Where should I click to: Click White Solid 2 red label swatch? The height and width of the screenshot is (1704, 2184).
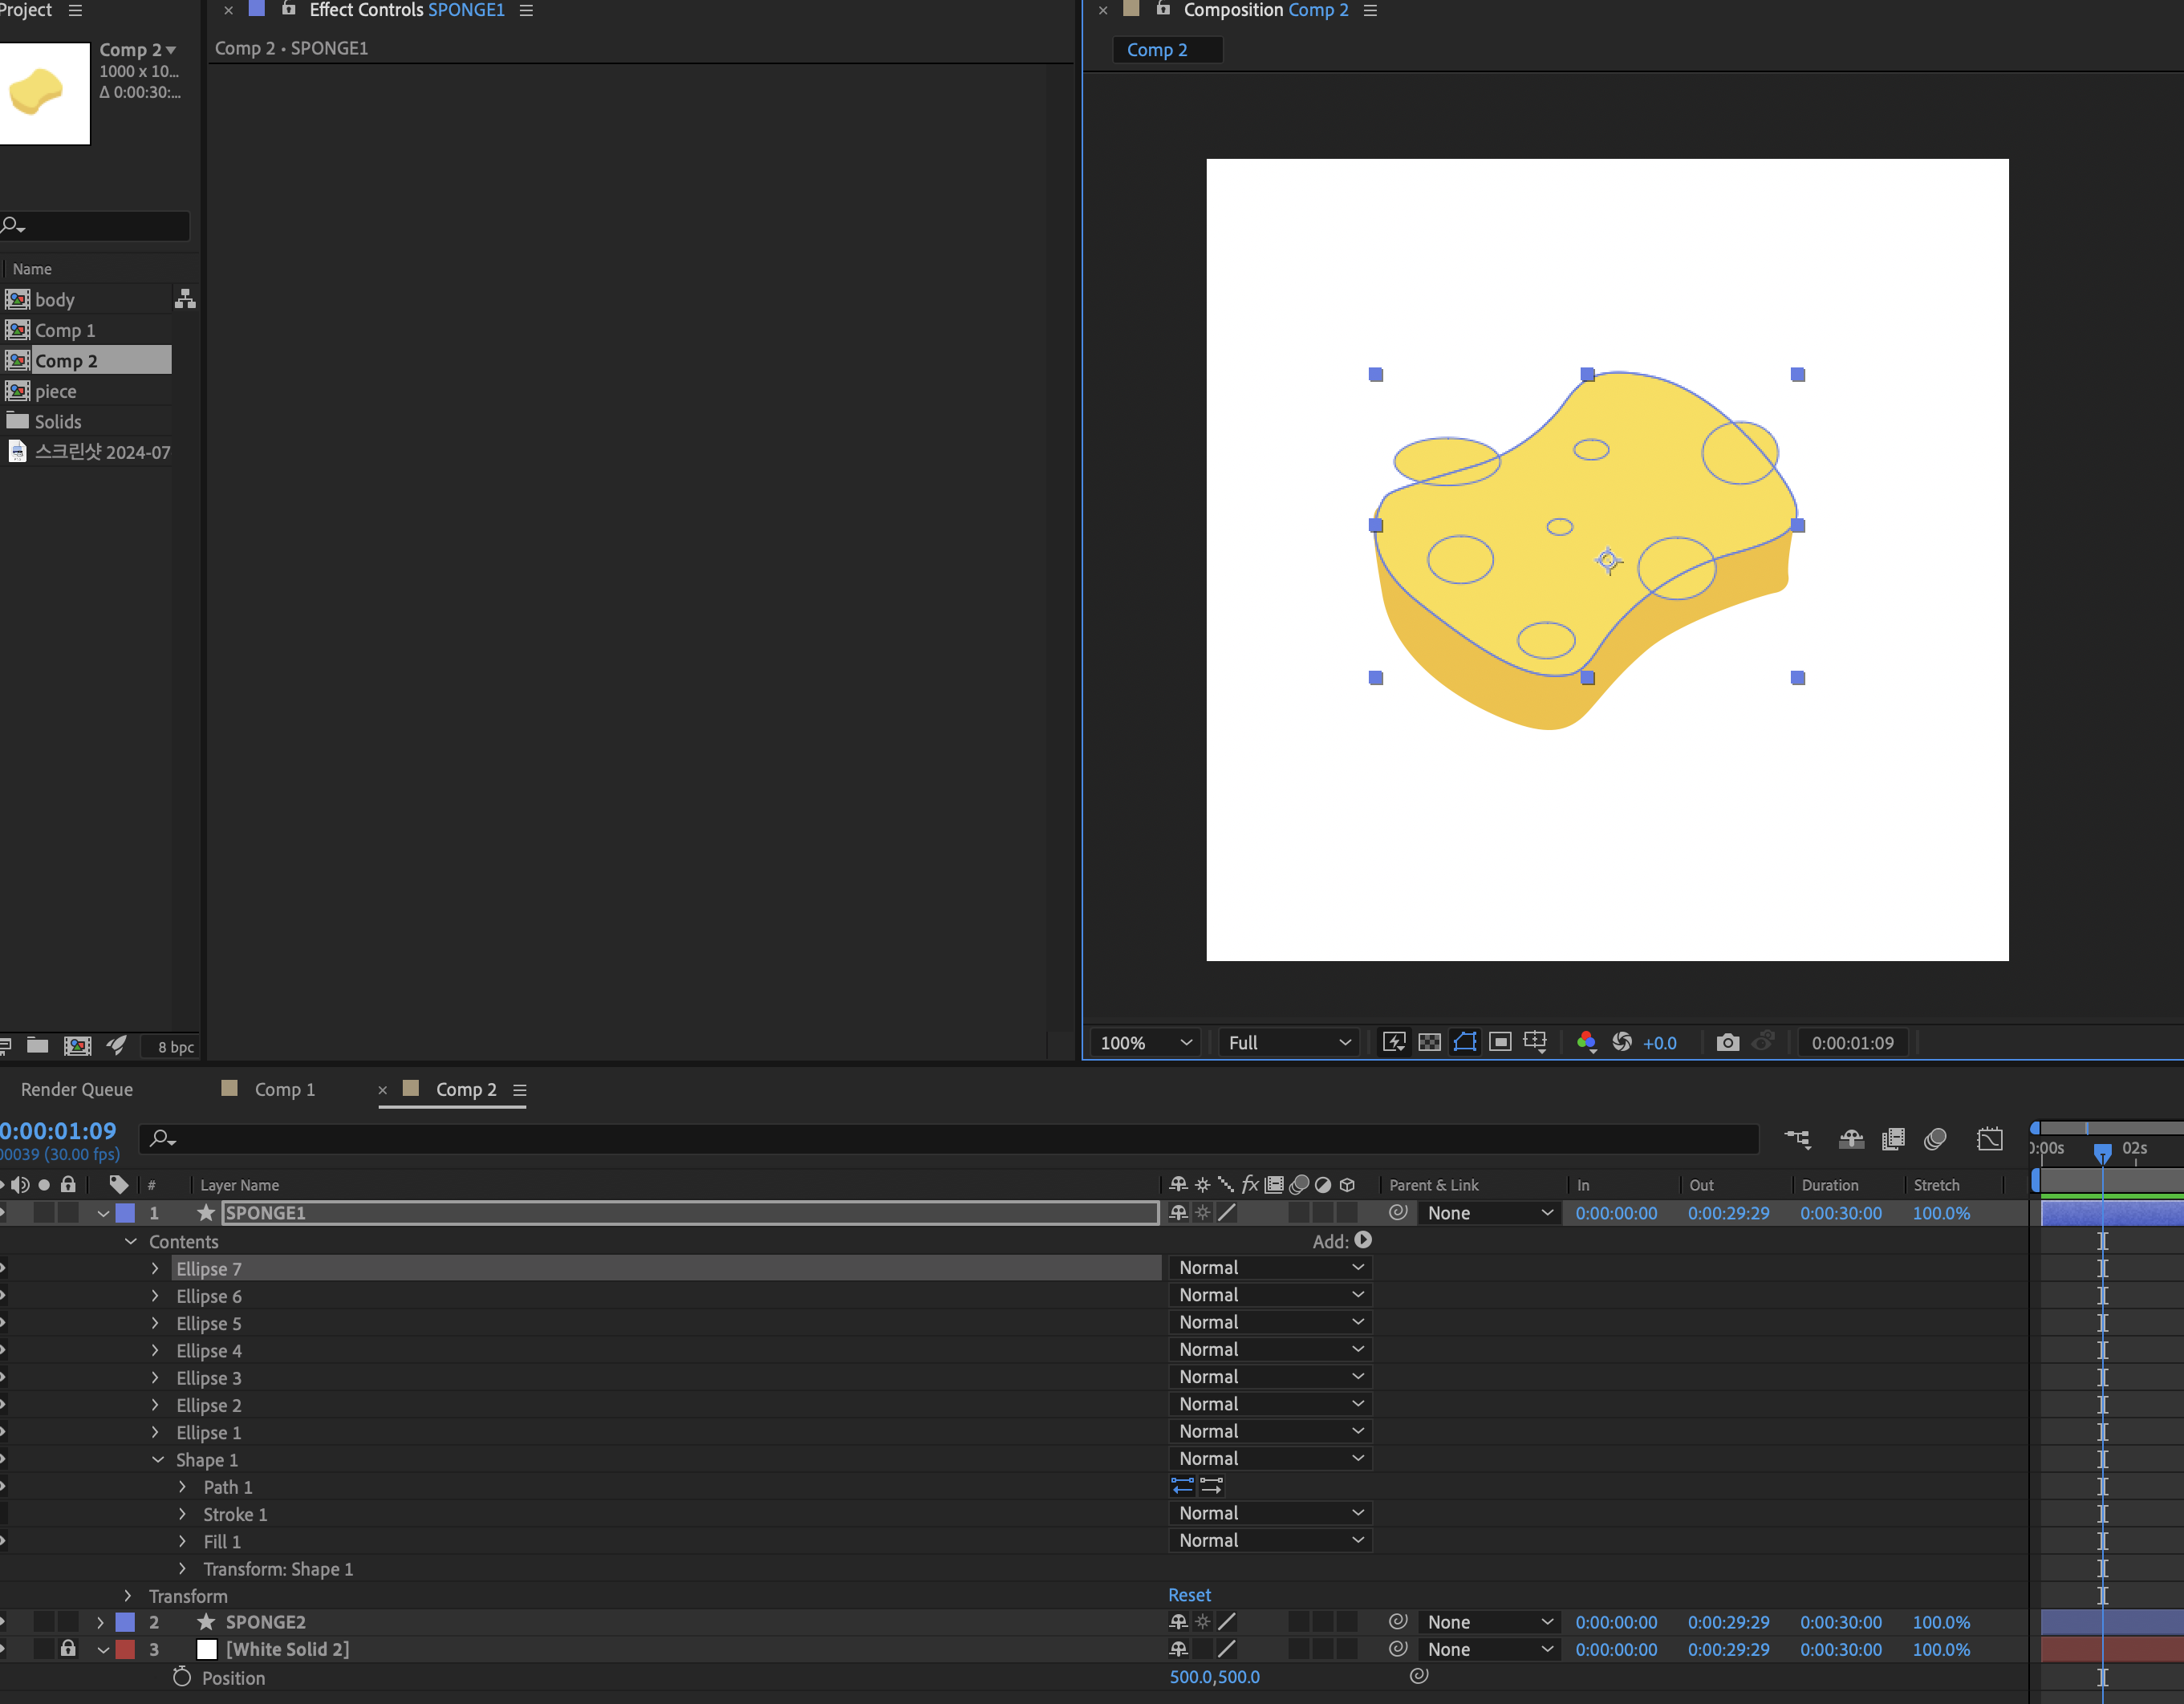[x=125, y=1648]
